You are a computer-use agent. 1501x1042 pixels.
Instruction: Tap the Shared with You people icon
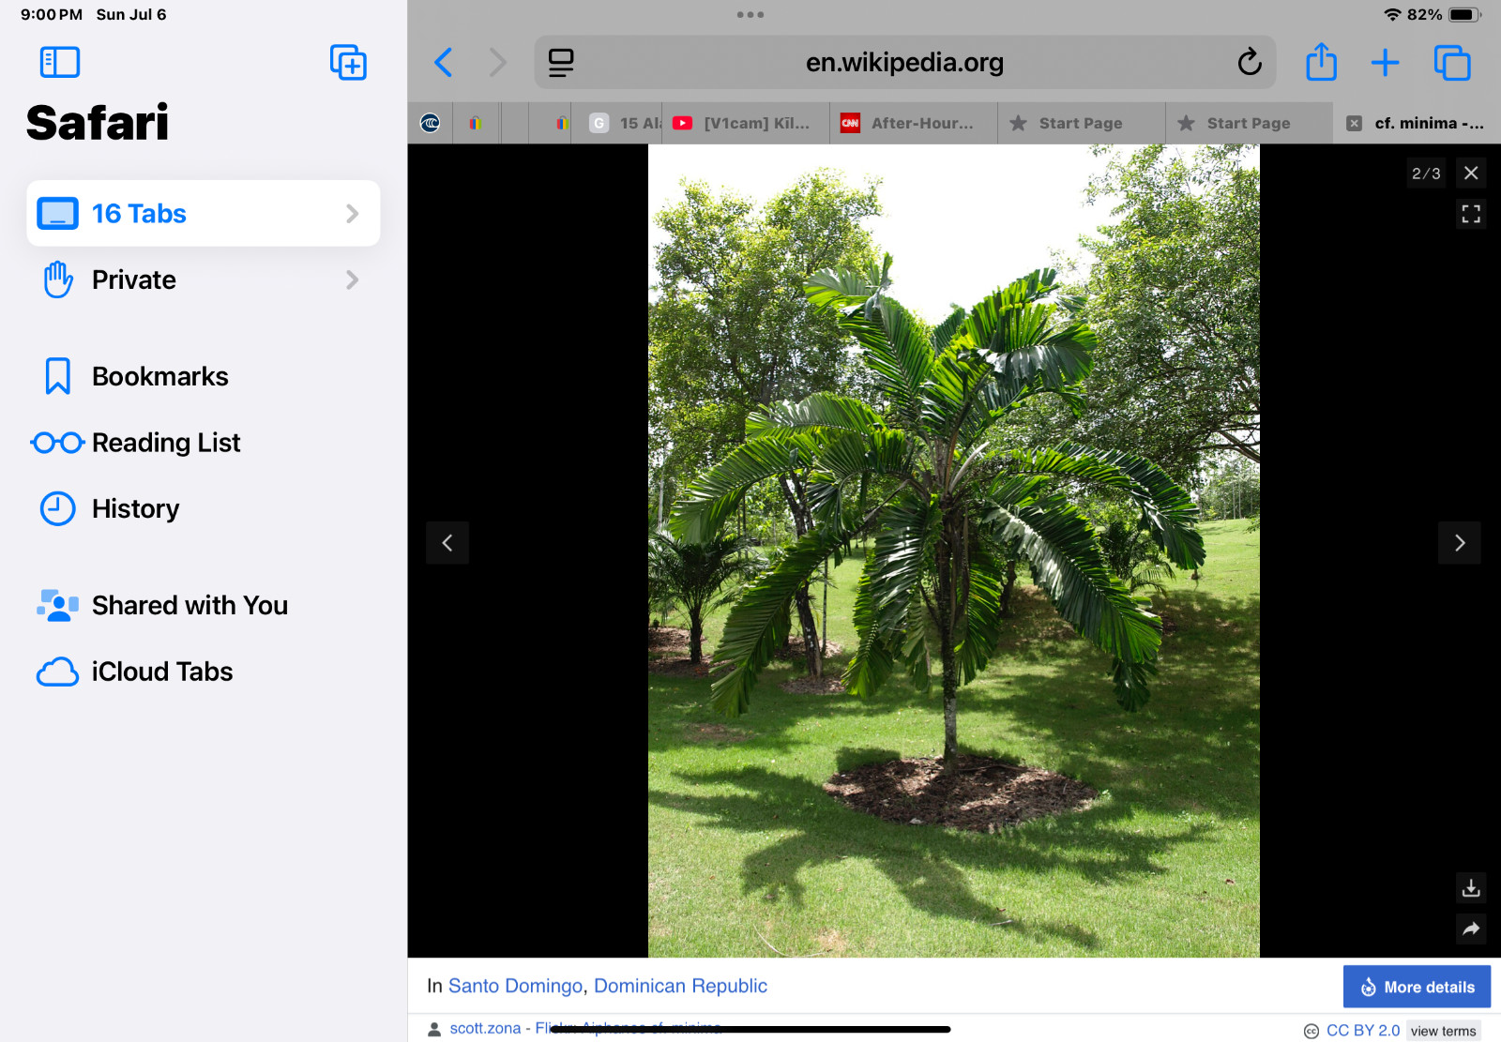coord(58,606)
